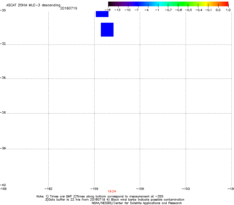This screenshot has height=205, width=234.
Task: Click latitude axis label -38
Action: pyautogui.click(x=3, y=148)
